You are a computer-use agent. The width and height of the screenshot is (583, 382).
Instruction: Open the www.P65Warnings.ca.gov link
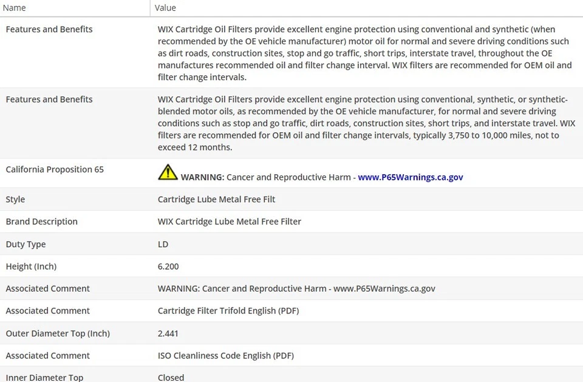tap(411, 177)
